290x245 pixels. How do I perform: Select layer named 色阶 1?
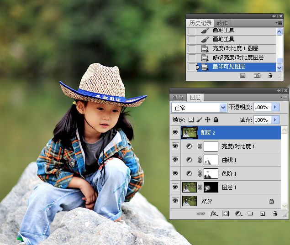tap(229, 174)
